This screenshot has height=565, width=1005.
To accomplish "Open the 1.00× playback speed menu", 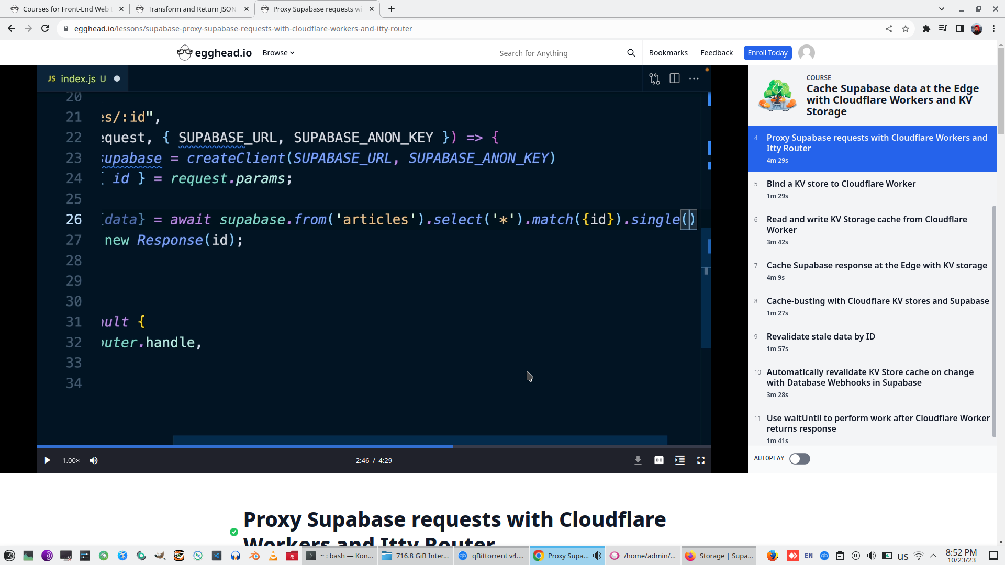I will [71, 460].
